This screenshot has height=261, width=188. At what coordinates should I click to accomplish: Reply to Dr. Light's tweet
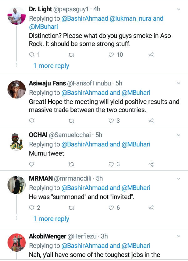[31, 55]
